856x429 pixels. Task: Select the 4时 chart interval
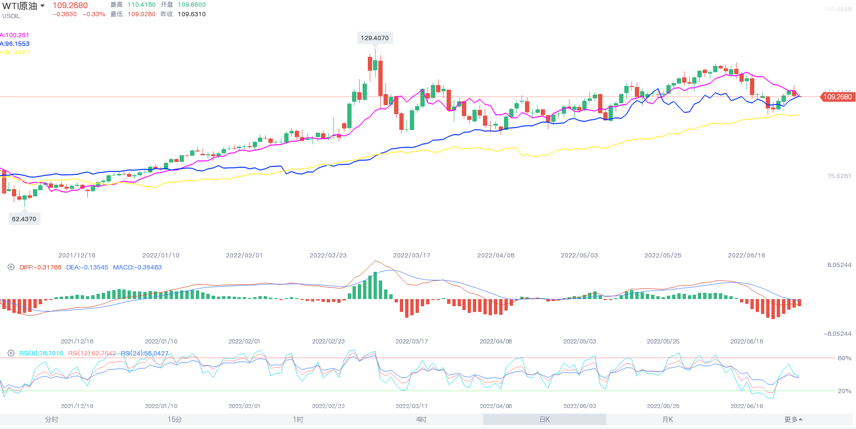click(x=421, y=419)
